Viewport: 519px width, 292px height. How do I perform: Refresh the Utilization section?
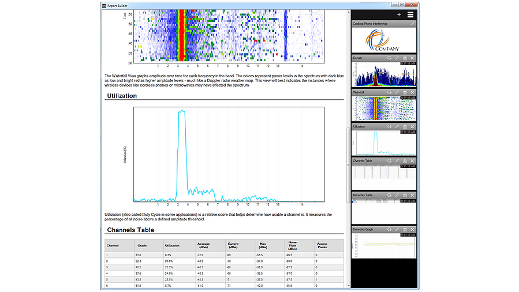[390, 126]
